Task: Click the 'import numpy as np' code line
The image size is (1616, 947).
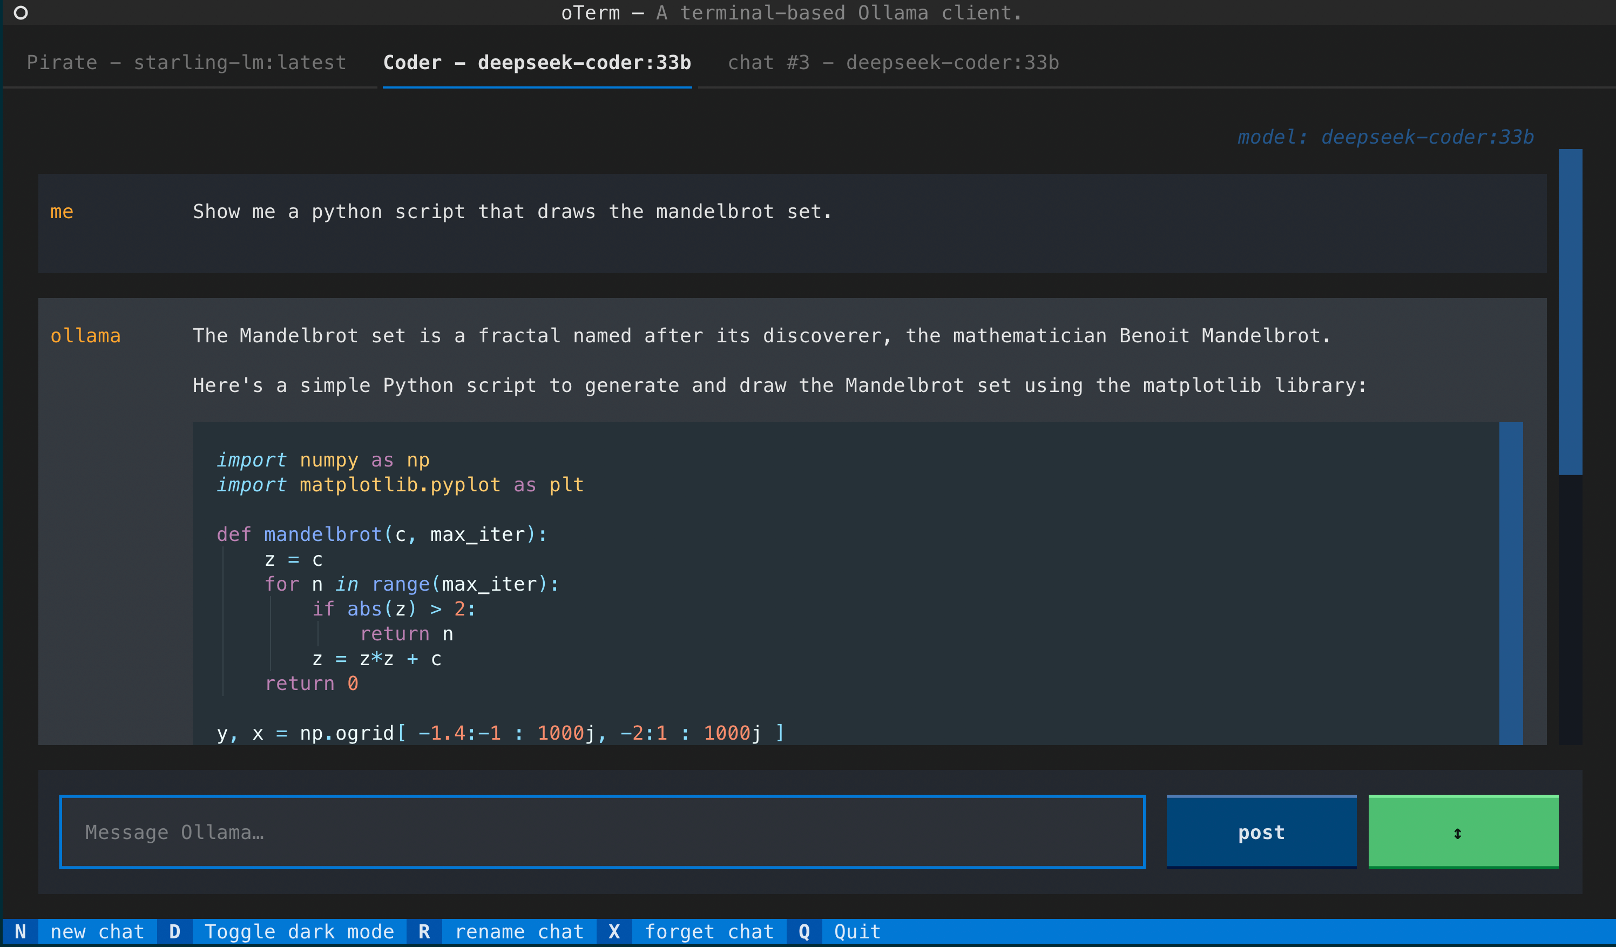Action: tap(323, 459)
